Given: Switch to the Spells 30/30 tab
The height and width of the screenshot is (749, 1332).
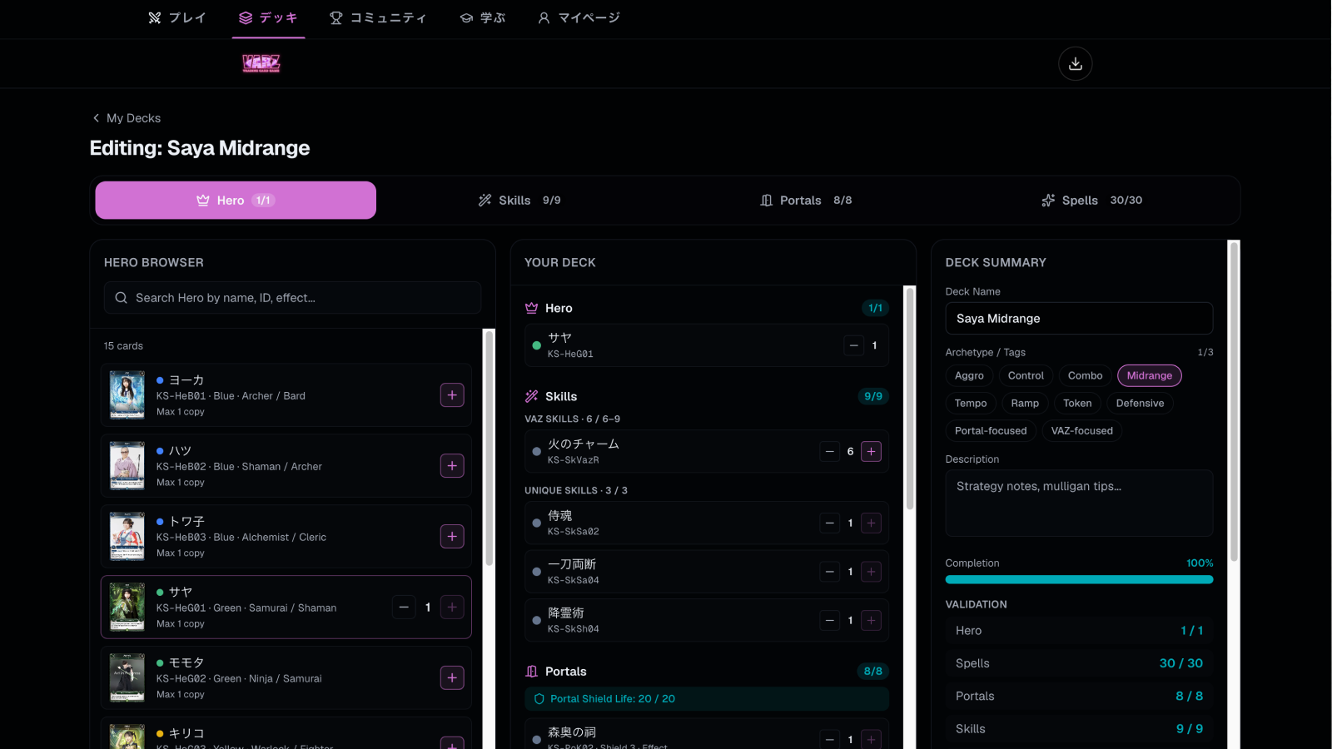Looking at the screenshot, I should click(1091, 201).
